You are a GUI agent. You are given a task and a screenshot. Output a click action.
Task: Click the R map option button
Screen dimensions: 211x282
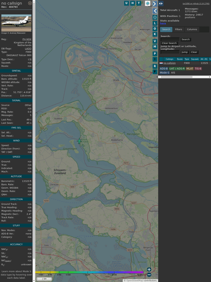click(155, 66)
